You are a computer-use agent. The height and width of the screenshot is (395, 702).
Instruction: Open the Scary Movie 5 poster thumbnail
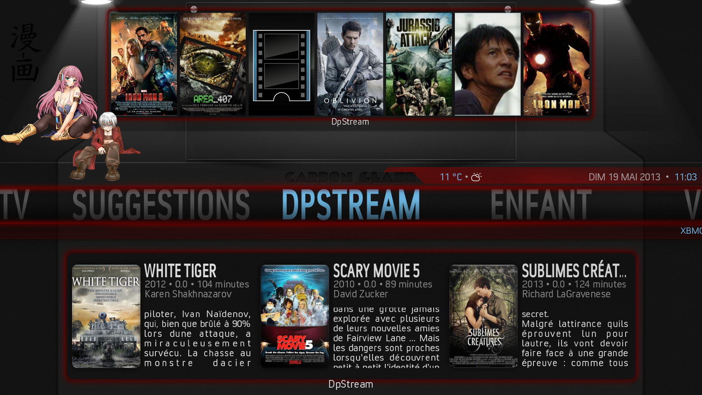click(x=295, y=316)
